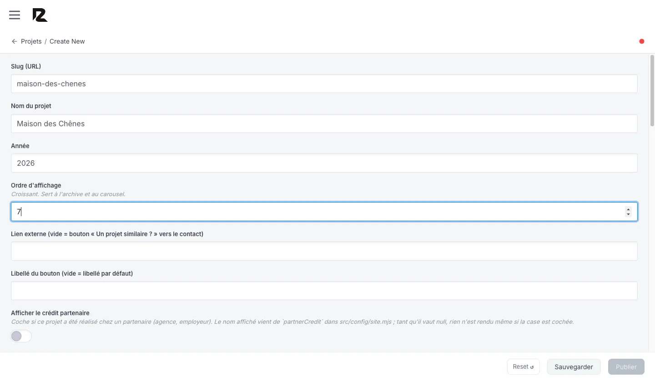Focus the Lien externe input field
The width and height of the screenshot is (655, 381).
tap(324, 251)
